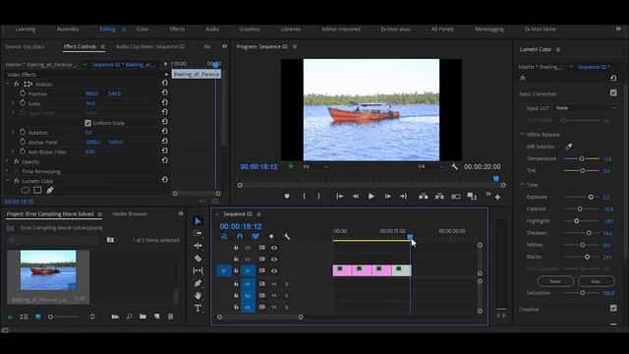
Task: Open Media Browser tab
Action: click(x=130, y=214)
